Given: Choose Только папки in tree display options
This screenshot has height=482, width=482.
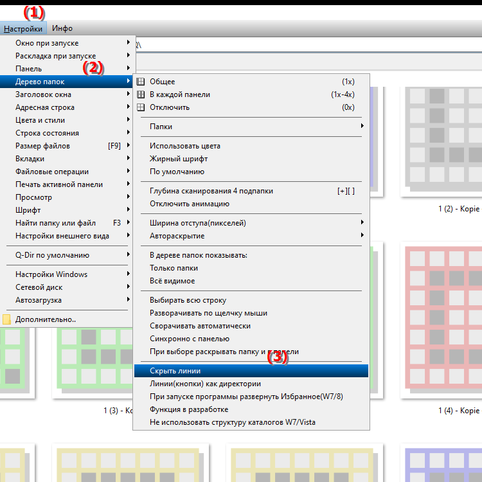Looking at the screenshot, I should [x=174, y=268].
